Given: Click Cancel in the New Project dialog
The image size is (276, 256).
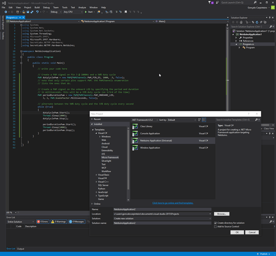Looking at the screenshot, I should tap(252, 232).
